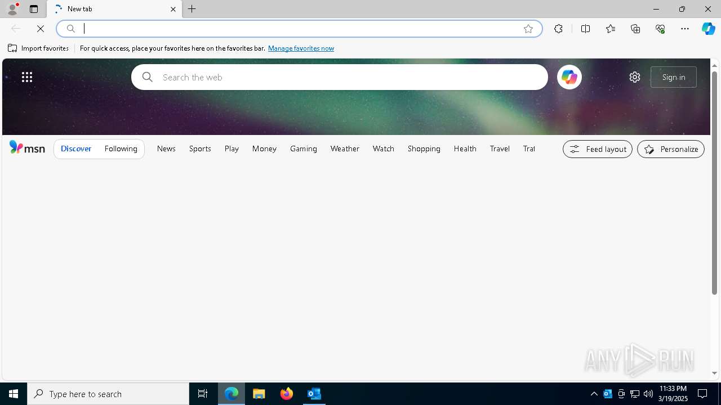Open a new tab with plus button

[192, 9]
